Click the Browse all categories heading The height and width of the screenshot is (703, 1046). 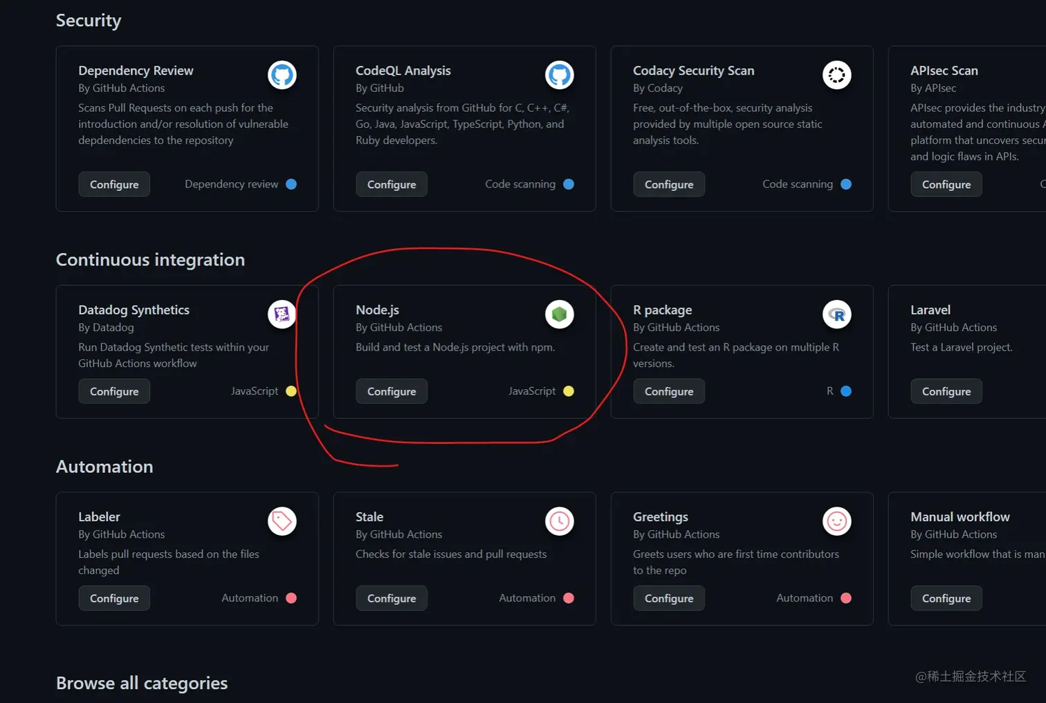(142, 683)
